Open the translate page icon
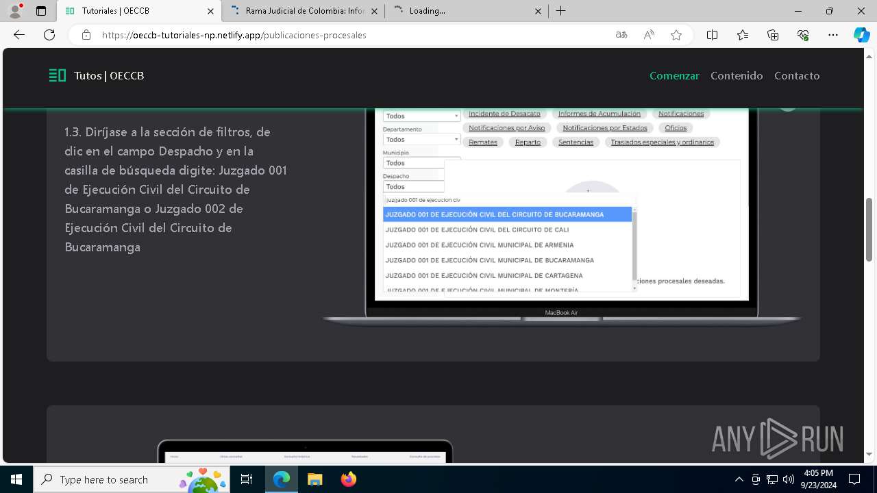 coord(621,35)
